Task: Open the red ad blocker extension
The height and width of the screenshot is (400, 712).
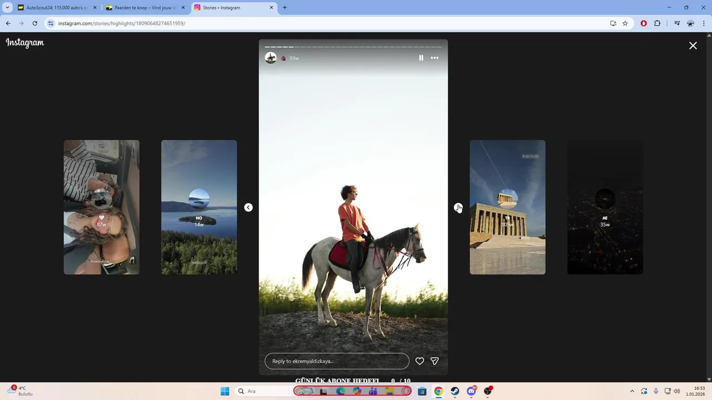Action: [644, 23]
